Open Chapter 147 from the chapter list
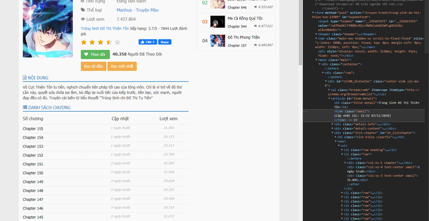 tap(33, 199)
